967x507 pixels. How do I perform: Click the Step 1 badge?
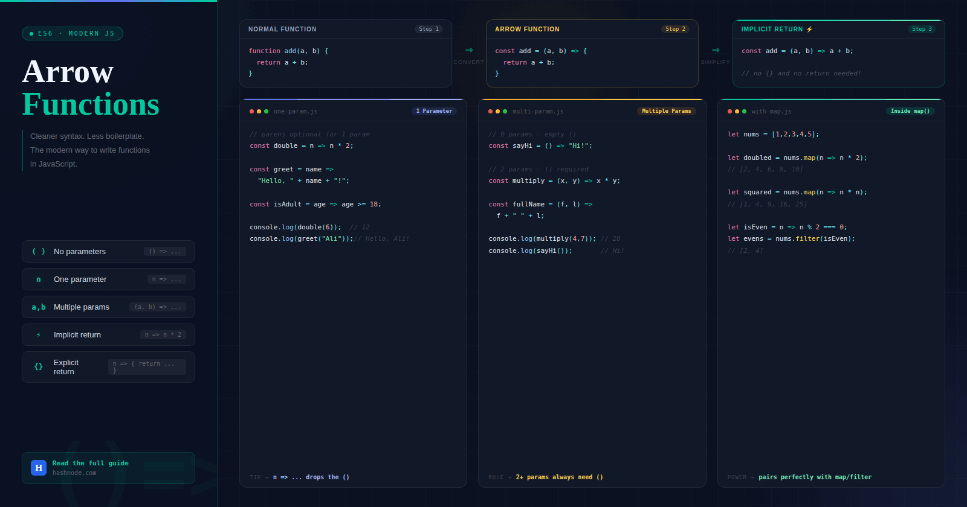click(429, 29)
